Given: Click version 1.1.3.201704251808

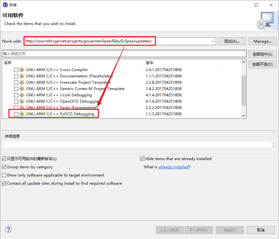Looking at the screenshot, I should pyautogui.click(x=163, y=114).
